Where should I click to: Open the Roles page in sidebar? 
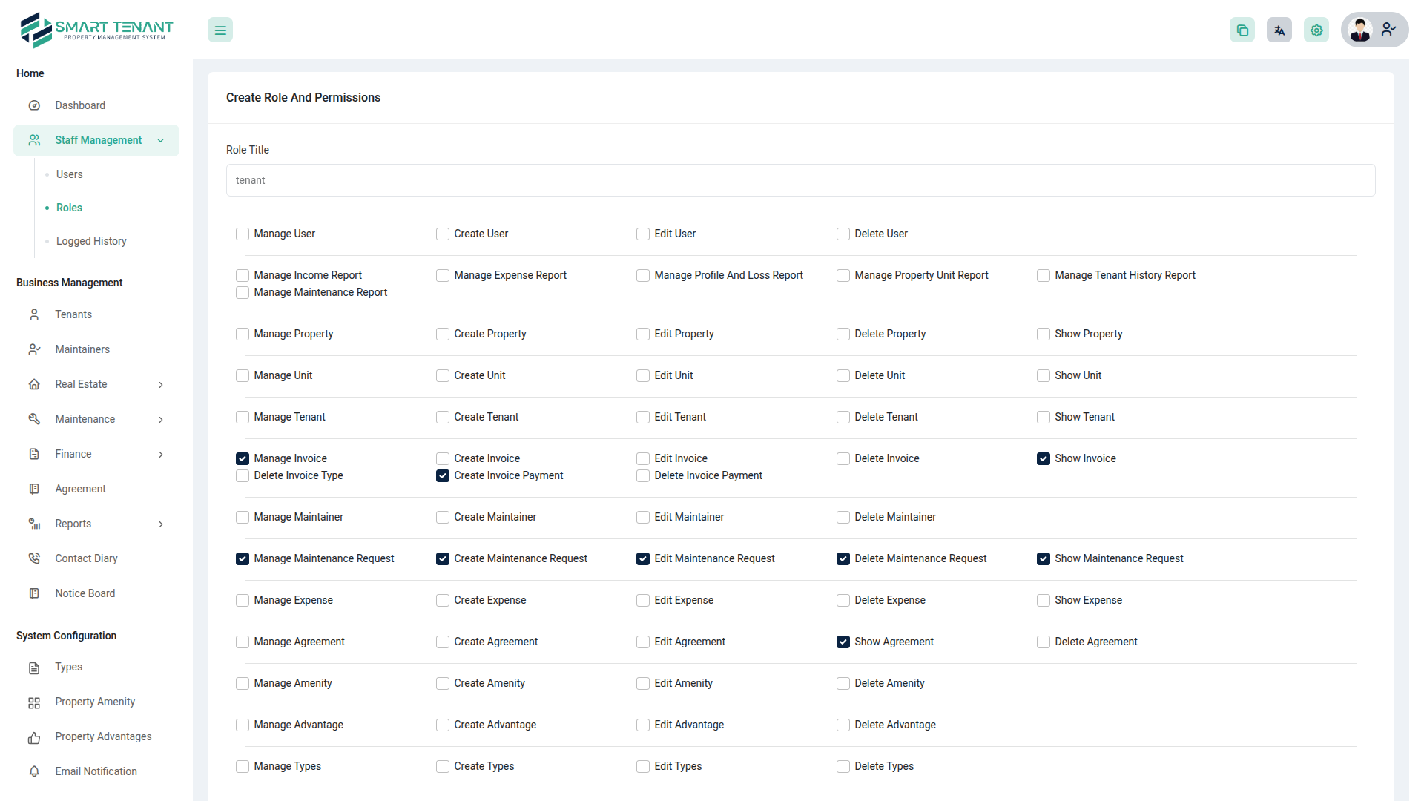tap(69, 208)
